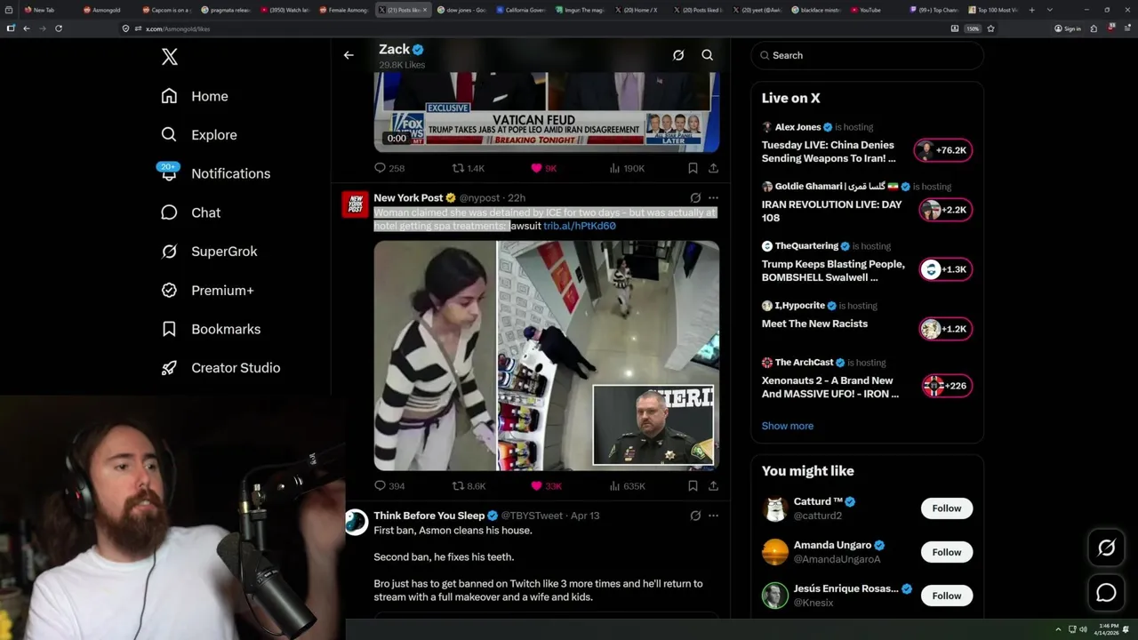Open a new browser tab with plus
Screen dimensions: 1138x640
1030,10
